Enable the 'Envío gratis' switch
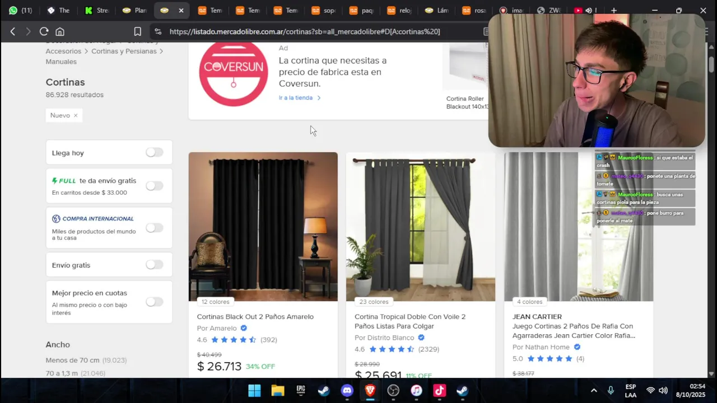 point(155,265)
